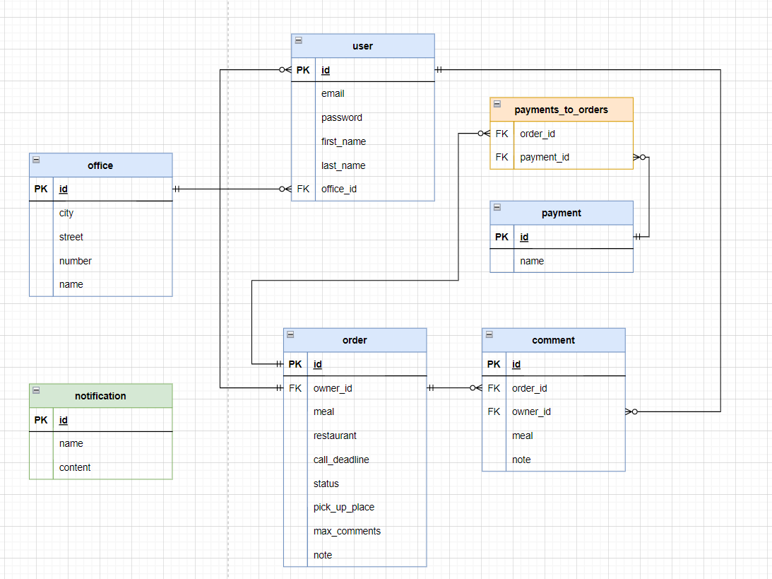Select the user table title bar
Image resolution: width=772 pixels, height=579 pixels.
tap(362, 45)
